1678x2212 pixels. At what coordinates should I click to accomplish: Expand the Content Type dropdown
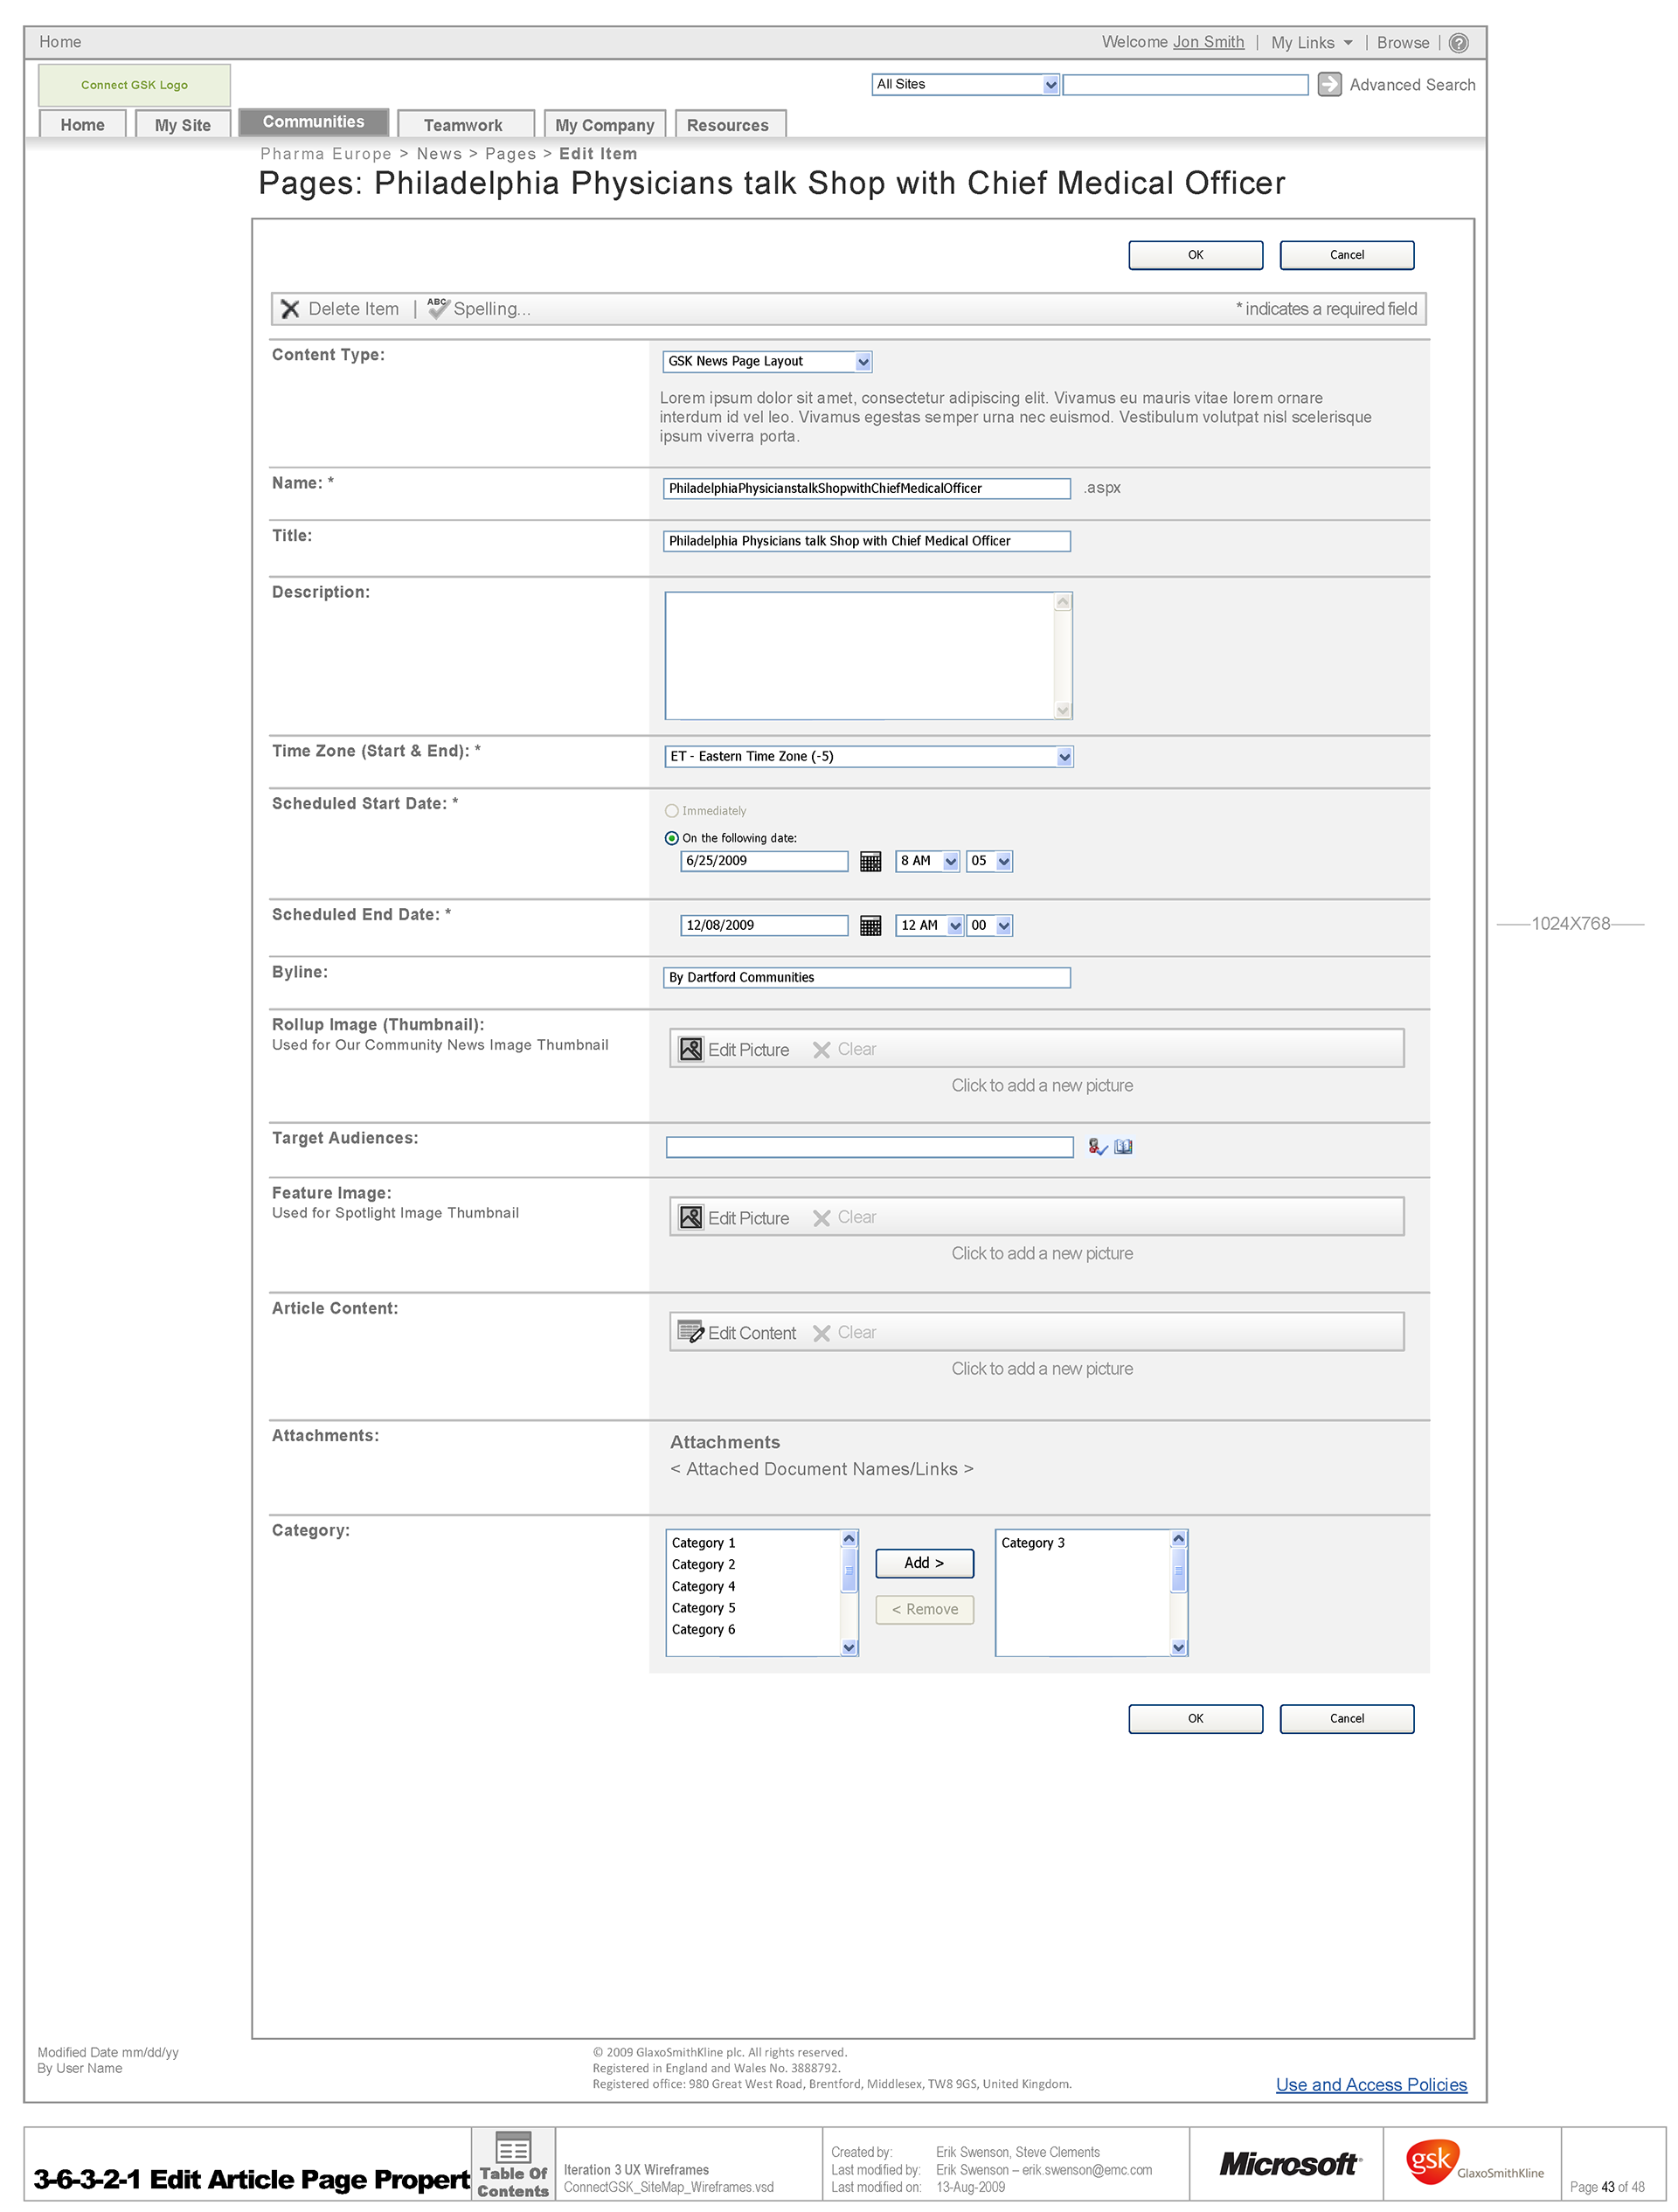click(863, 362)
